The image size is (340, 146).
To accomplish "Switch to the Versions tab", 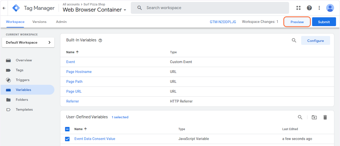I will pos(39,22).
